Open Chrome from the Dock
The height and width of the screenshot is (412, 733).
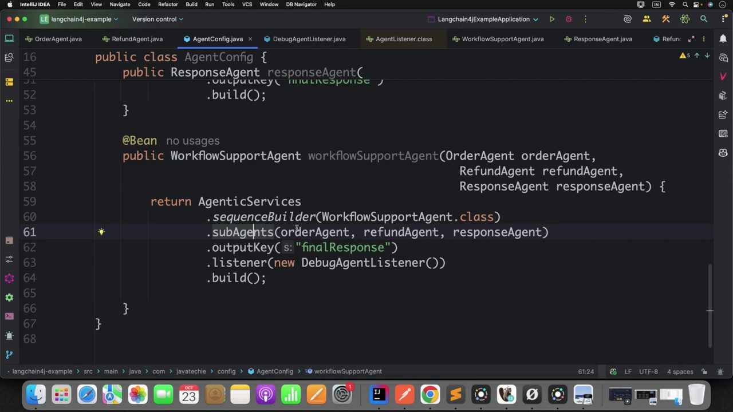(x=430, y=395)
